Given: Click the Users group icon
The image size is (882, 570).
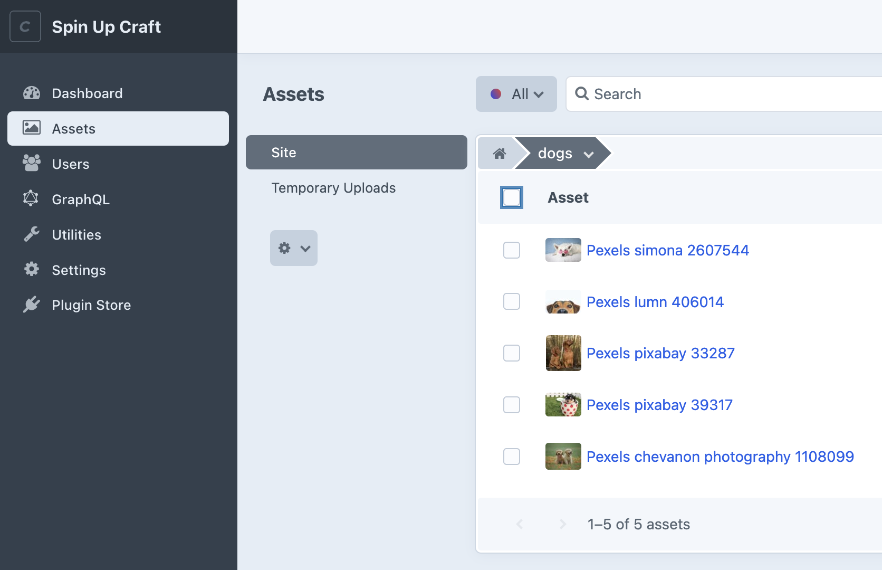Looking at the screenshot, I should point(32,164).
